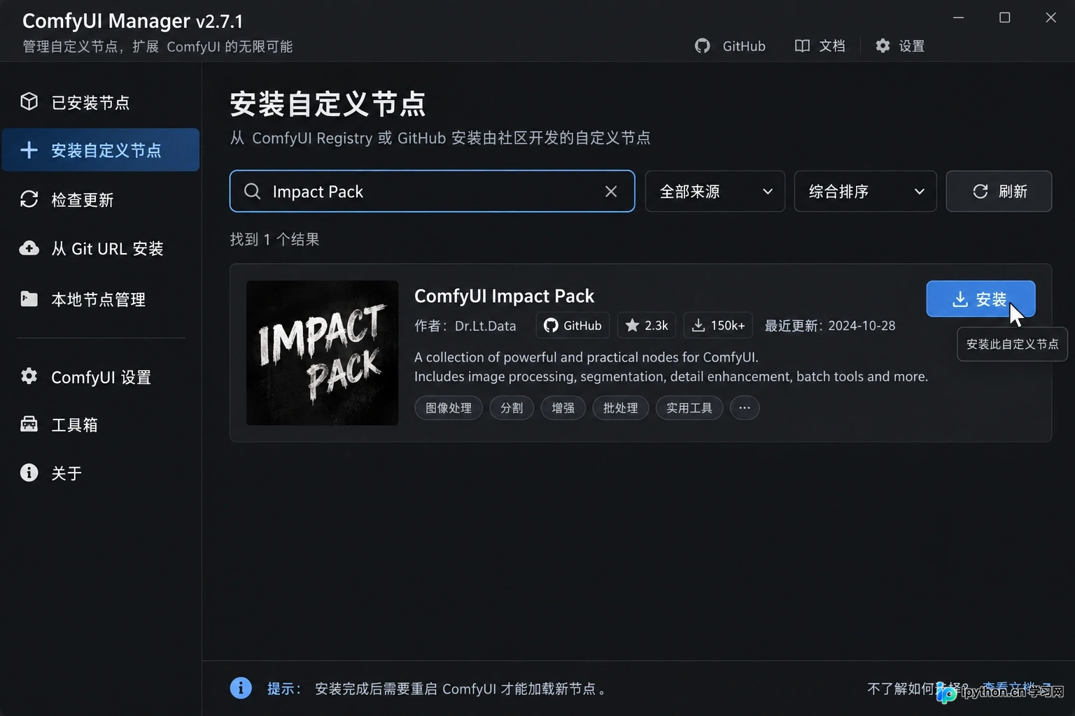The image size is (1075, 716).
Task: Open 文档 in the header
Action: (820, 45)
